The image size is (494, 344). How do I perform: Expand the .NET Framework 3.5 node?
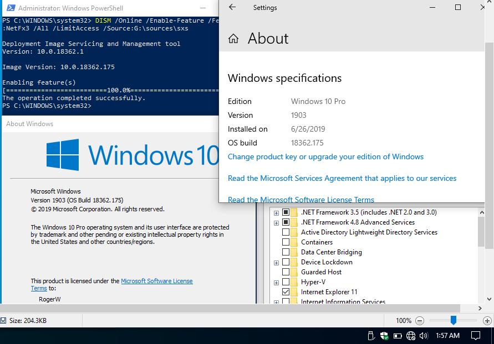coord(276,213)
